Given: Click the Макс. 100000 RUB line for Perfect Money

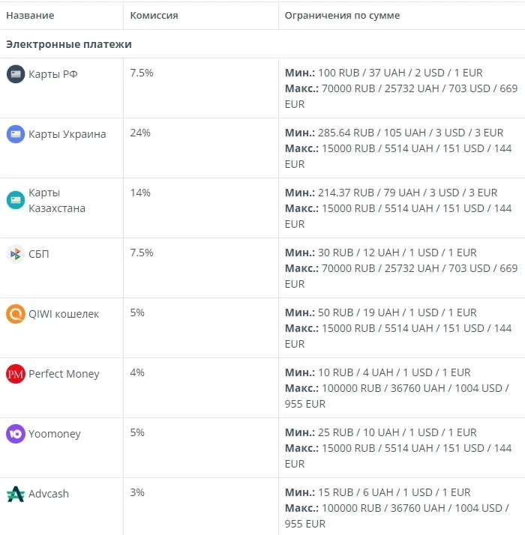Looking at the screenshot, I should [397, 396].
